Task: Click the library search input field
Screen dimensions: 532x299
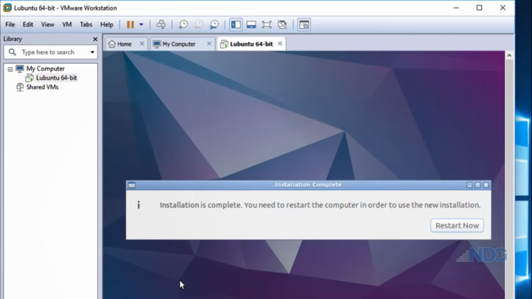Action: pyautogui.click(x=51, y=52)
